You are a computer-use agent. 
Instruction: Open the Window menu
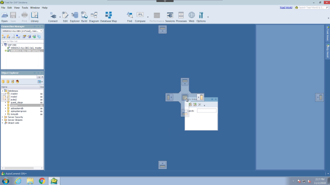35,8
